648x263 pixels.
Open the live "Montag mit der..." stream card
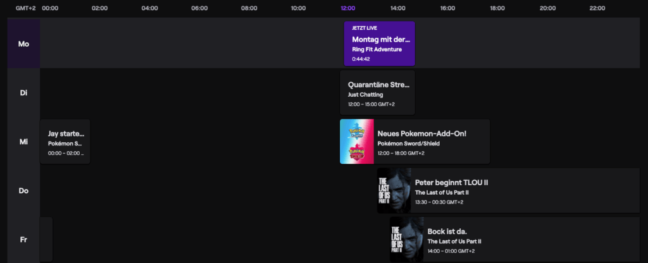pos(380,44)
